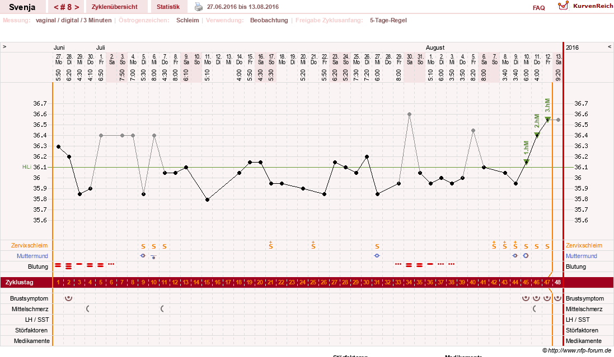This screenshot has width=614, height=357.
Task: Click the nfp-forum.de copyright link
Action: pyautogui.click(x=576, y=350)
